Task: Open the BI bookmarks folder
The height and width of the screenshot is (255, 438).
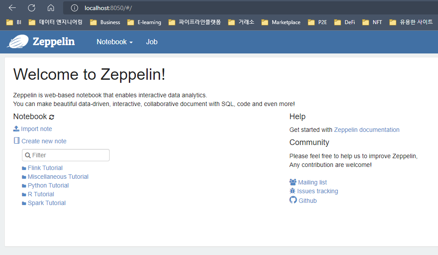Action: tap(14, 22)
